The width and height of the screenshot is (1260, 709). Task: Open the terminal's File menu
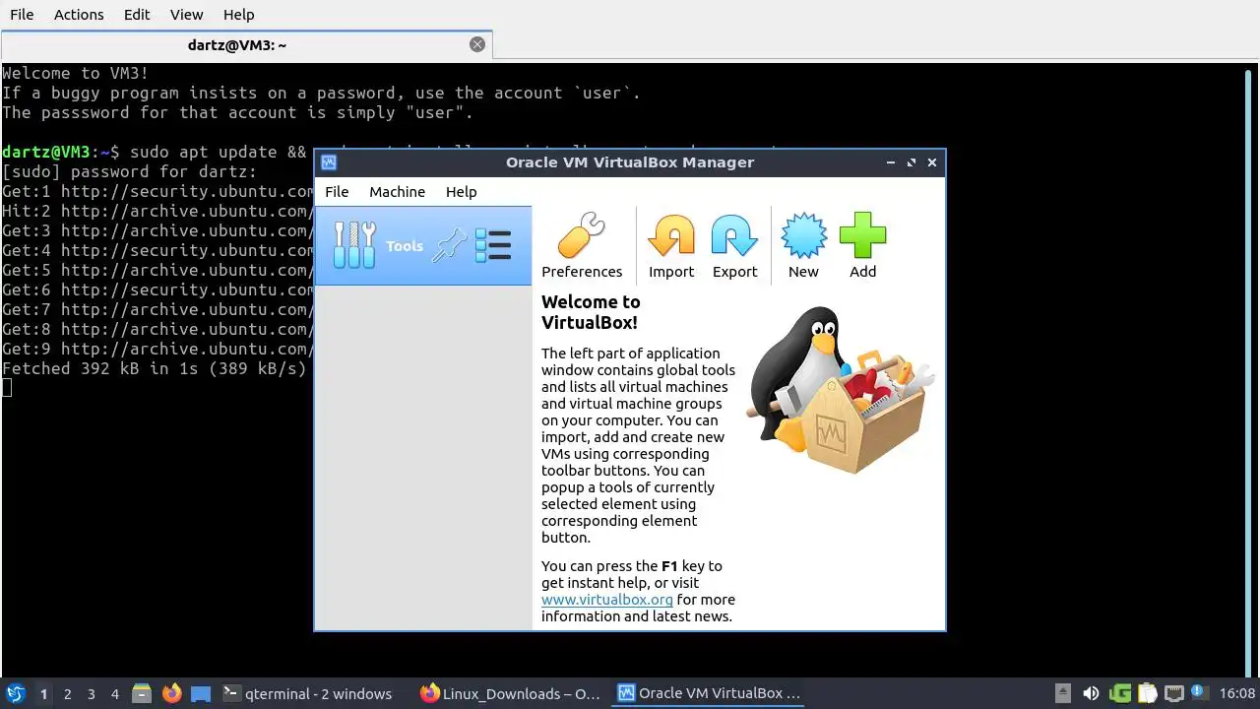tap(22, 15)
